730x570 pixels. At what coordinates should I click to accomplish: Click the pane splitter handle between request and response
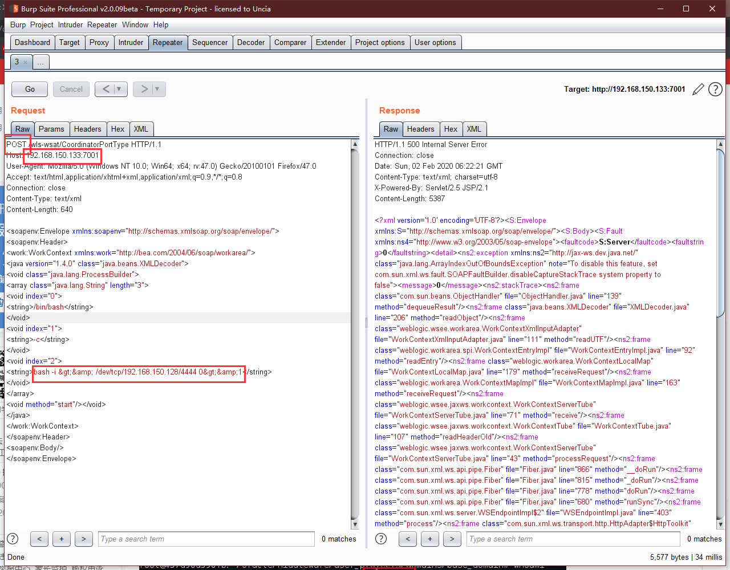[366, 323]
